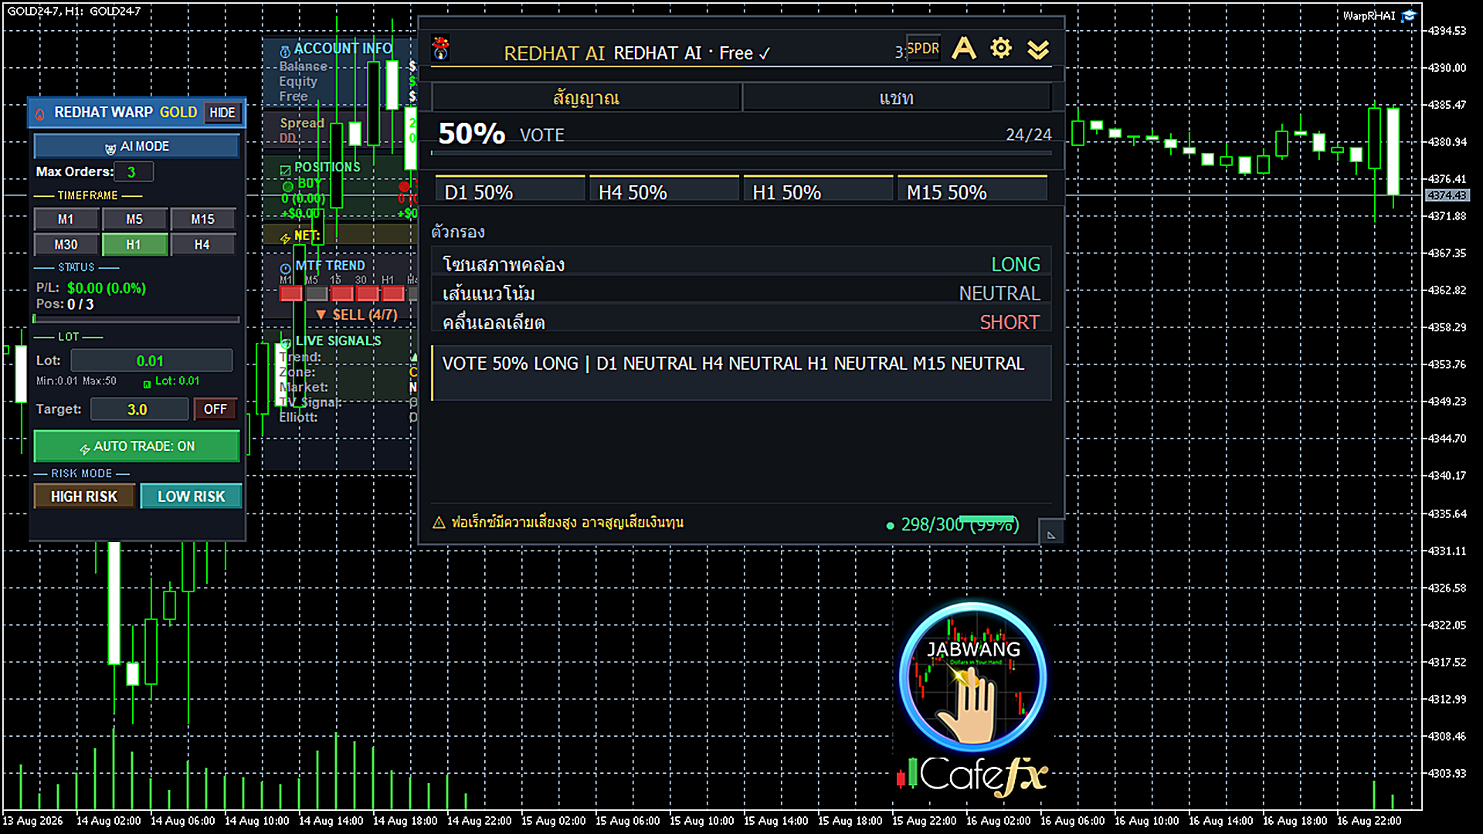The height and width of the screenshot is (834, 1483).
Task: Click the Lot size input field
Action: [151, 361]
